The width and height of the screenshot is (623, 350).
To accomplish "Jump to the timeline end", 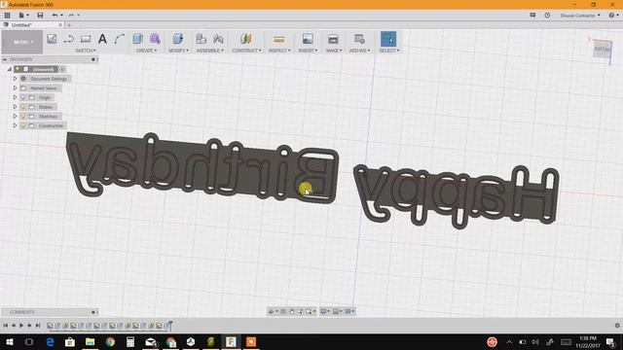I will [x=38, y=326].
